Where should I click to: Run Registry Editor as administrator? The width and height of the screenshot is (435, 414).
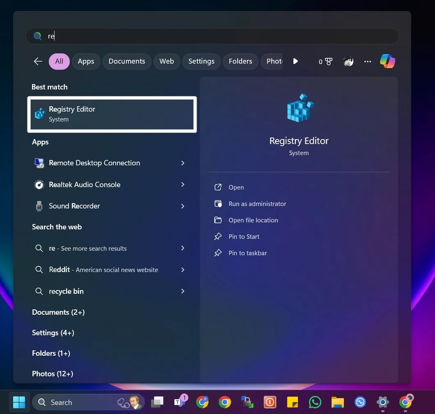pos(257,204)
